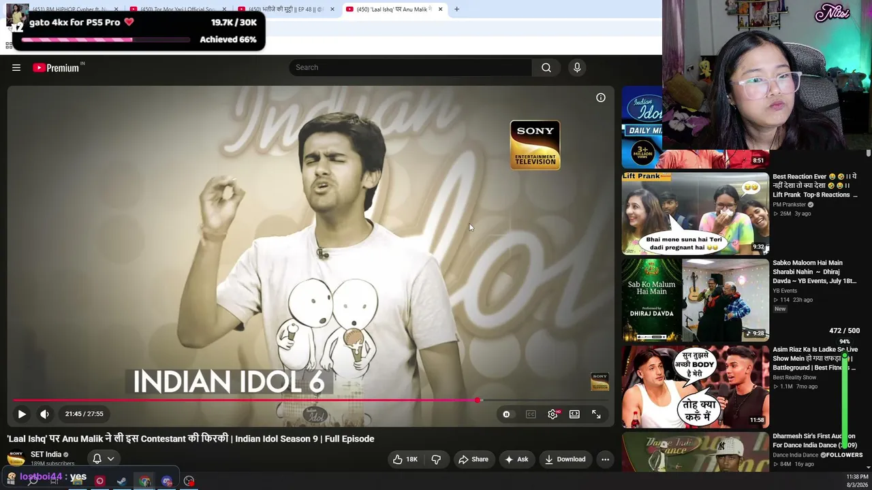This screenshot has width=872, height=490.
Task: Open Chrome from the taskbar
Action: tap(144, 481)
